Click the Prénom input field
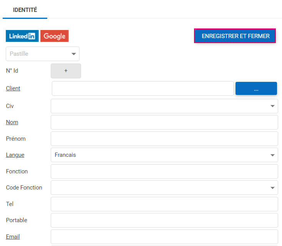The height and width of the screenshot is (246, 282). coord(164,139)
